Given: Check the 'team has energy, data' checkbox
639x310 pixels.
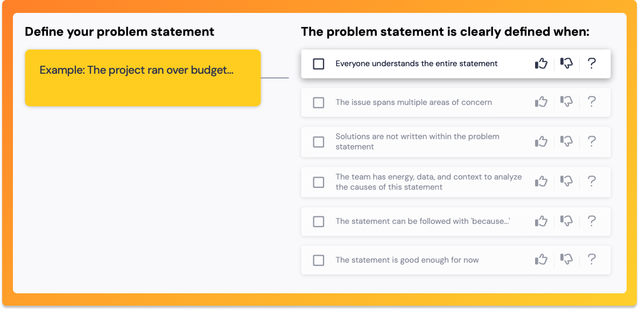Looking at the screenshot, I should point(319,182).
